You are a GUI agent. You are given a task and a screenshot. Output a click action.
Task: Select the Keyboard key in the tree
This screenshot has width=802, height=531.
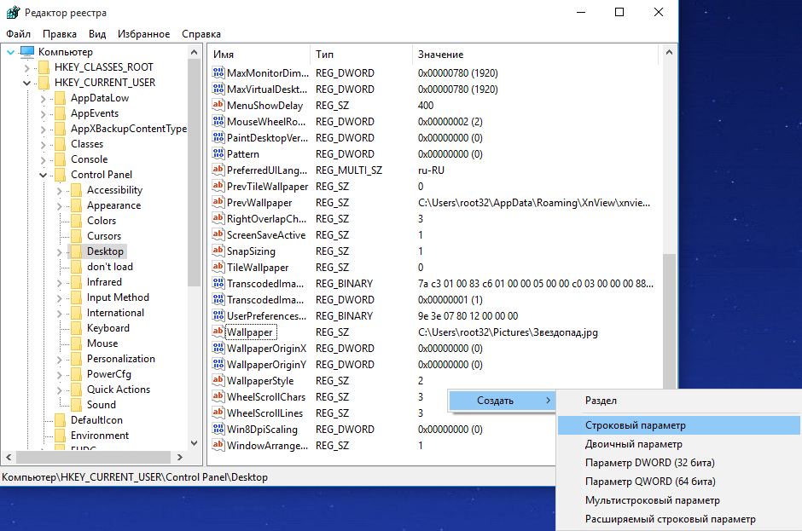108,328
